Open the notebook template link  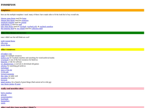8,22
